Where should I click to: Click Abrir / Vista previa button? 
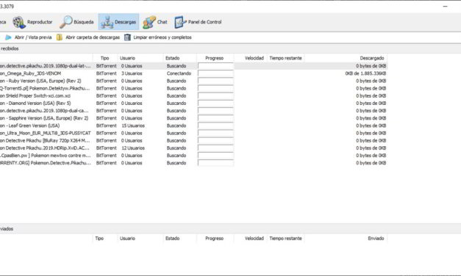point(28,37)
